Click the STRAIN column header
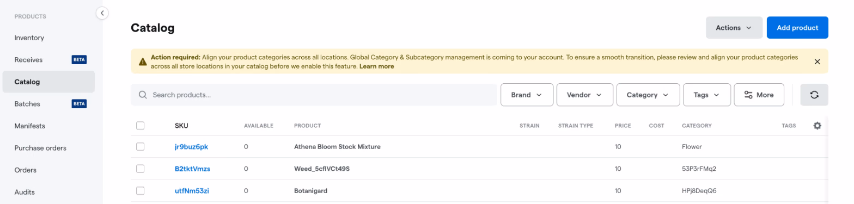The image size is (854, 204). 529,126
